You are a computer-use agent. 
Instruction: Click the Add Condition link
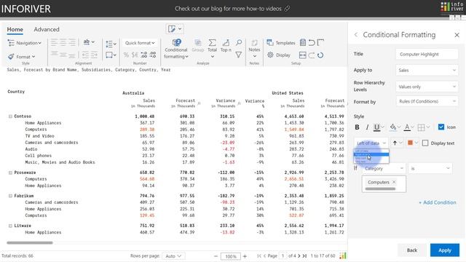pyautogui.click(x=437, y=202)
